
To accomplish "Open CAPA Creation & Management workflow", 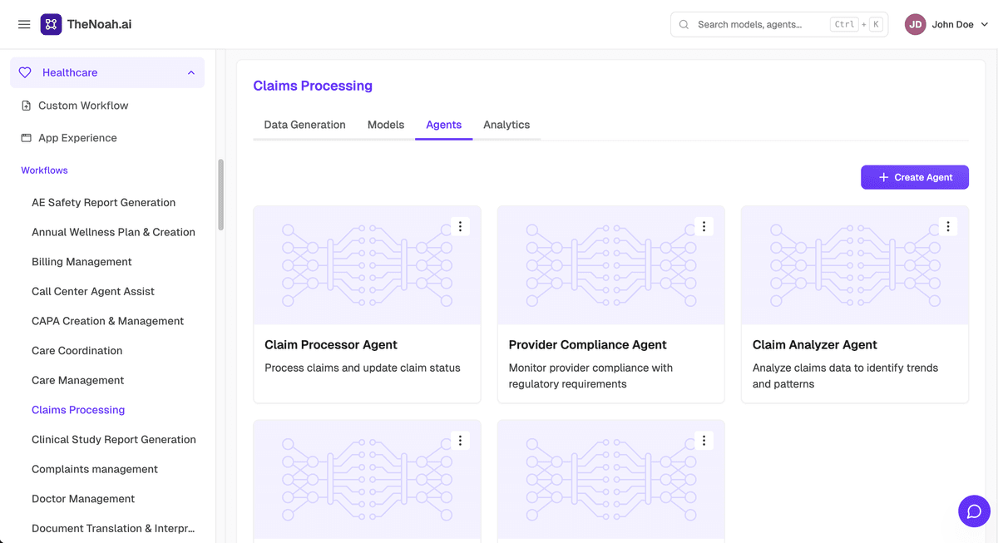I will [x=108, y=321].
